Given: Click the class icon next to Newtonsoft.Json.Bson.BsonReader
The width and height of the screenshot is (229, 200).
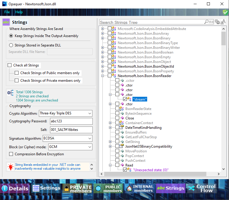Looking at the screenshot, I should 114,76.
